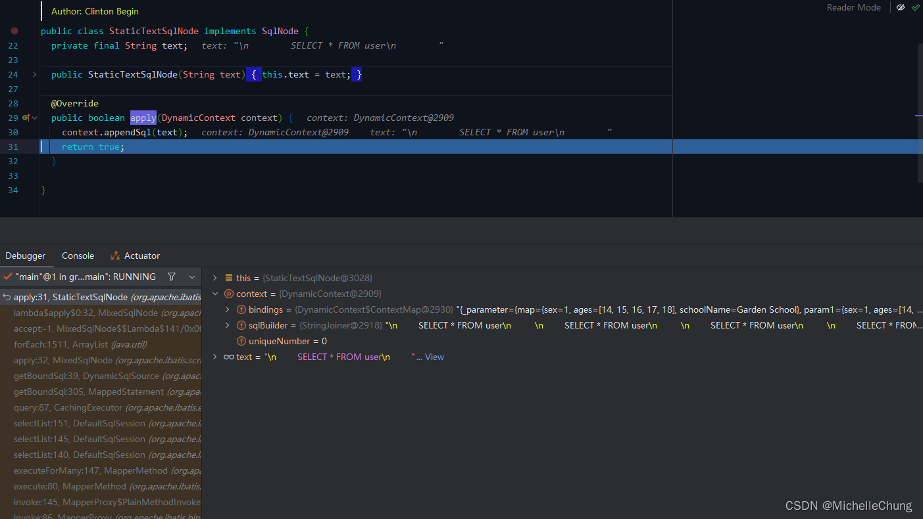Open the thread selector dropdown arrow

[x=192, y=277]
